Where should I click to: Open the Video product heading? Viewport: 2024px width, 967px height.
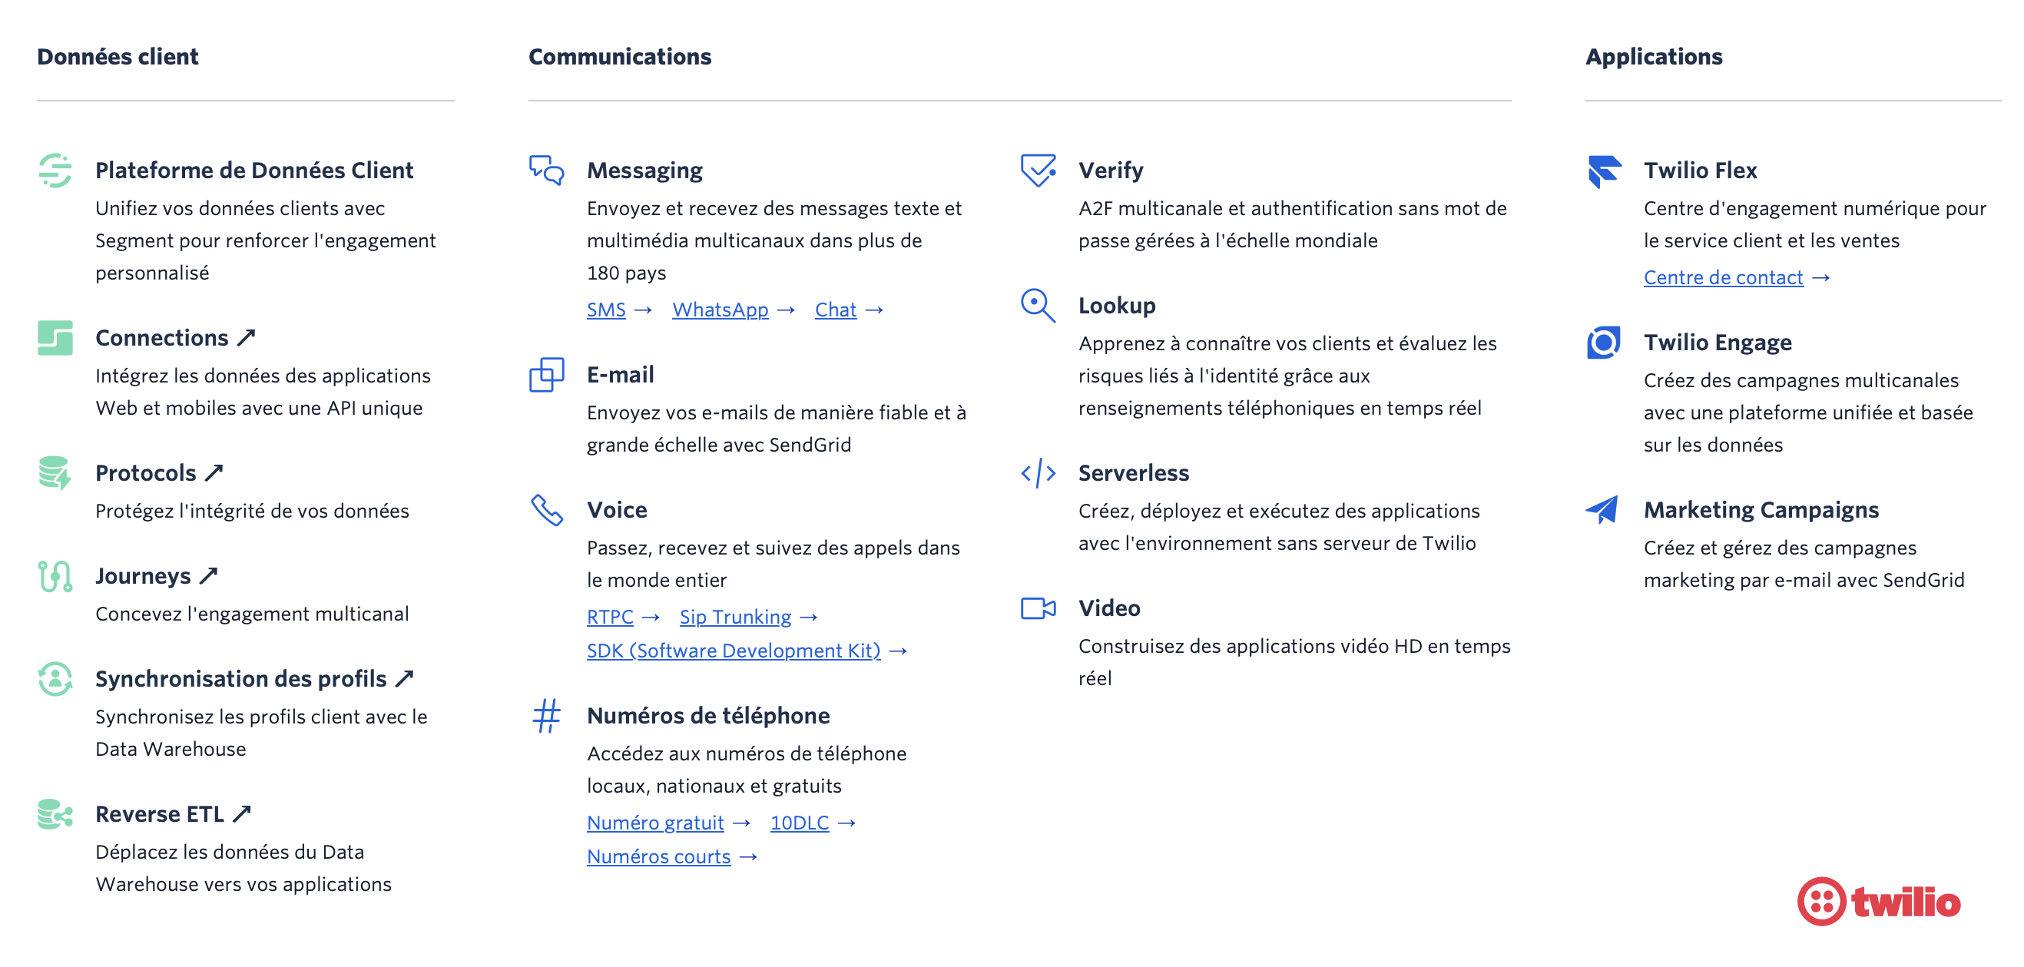1108,608
